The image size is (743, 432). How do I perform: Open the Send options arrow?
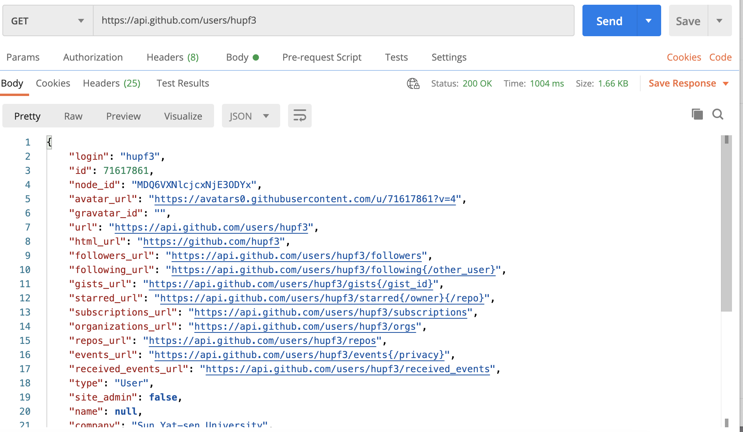648,20
